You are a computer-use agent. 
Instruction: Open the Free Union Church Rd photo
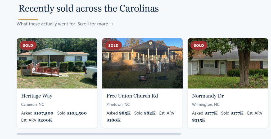pos(142,63)
